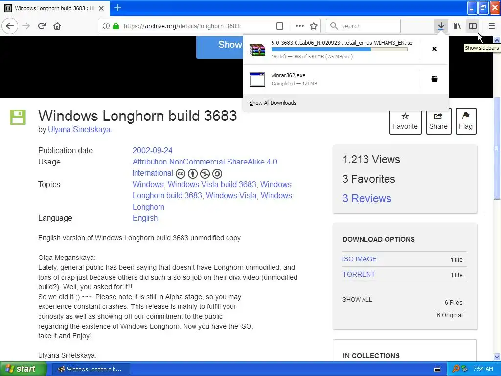
Task: Open the Firefox home page icon
Action: (57, 26)
